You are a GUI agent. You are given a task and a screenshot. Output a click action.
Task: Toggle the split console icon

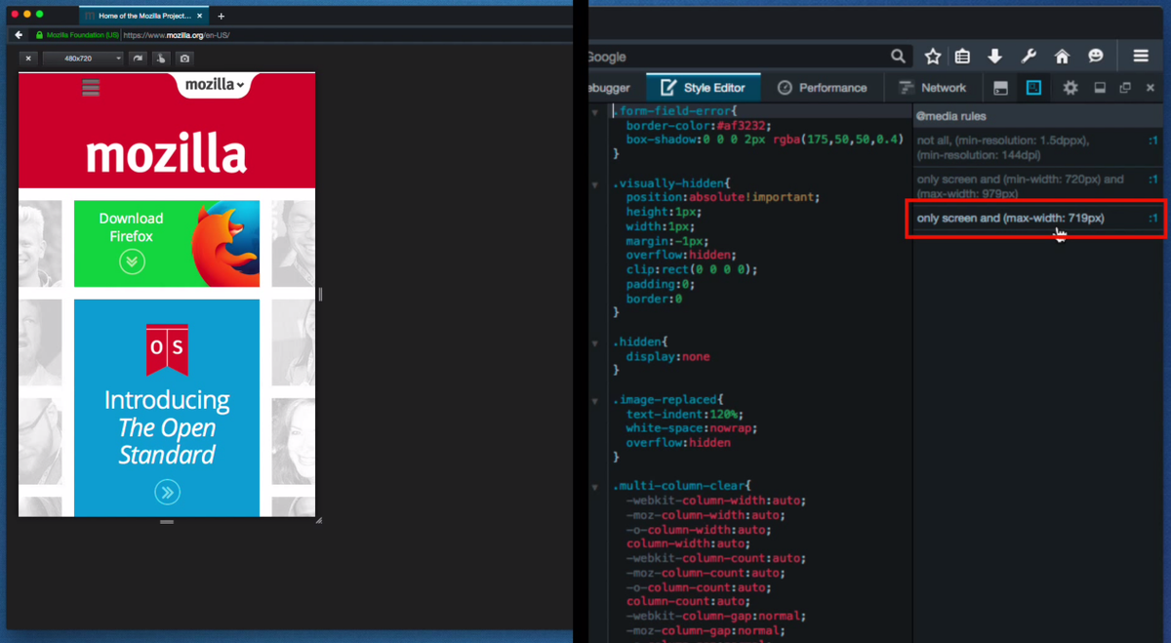[1000, 88]
